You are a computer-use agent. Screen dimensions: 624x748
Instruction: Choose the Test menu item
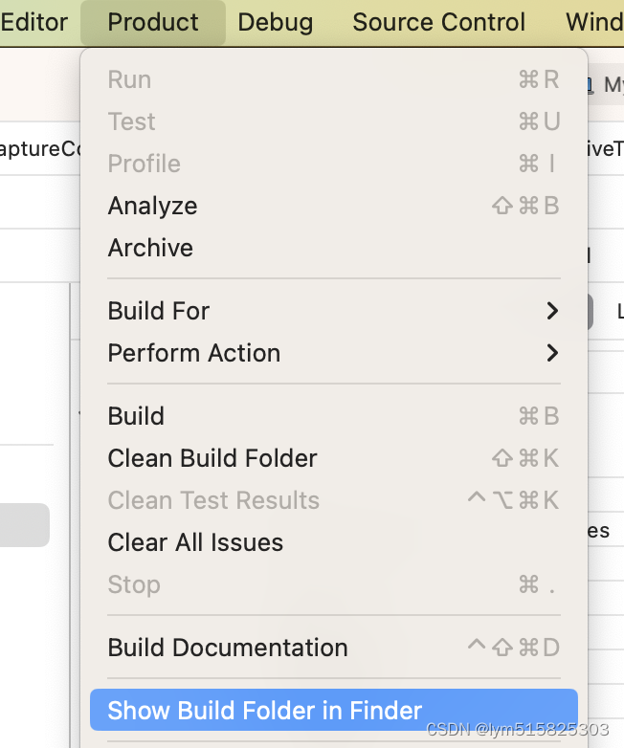[x=132, y=121]
